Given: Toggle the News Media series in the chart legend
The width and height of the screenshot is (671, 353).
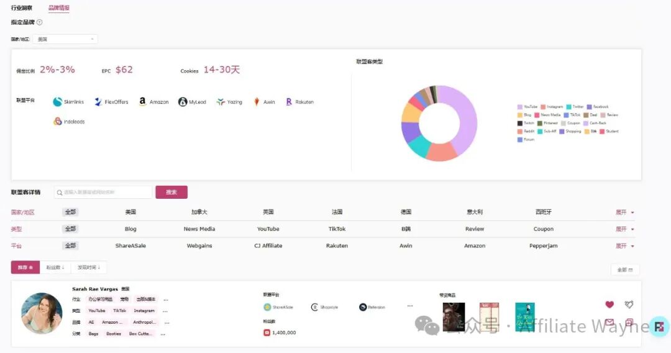Looking at the screenshot, I should pyautogui.click(x=547, y=115).
